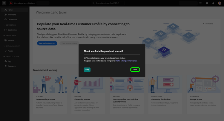Click the Services icon
The height and width of the screenshot is (121, 224).
[6, 41]
